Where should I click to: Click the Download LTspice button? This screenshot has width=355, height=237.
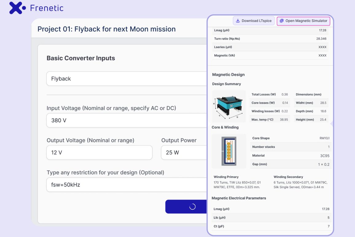point(254,21)
